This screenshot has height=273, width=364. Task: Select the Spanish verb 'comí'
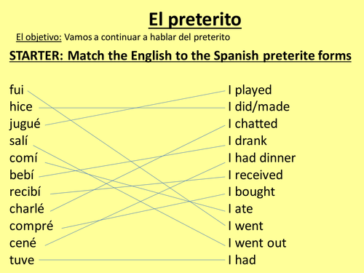[x=23, y=158]
